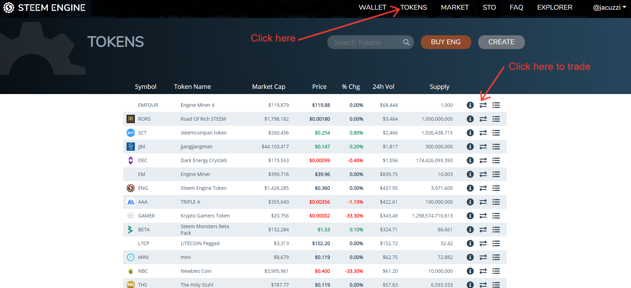
Task: Open the STO page
Action: coord(489,7)
